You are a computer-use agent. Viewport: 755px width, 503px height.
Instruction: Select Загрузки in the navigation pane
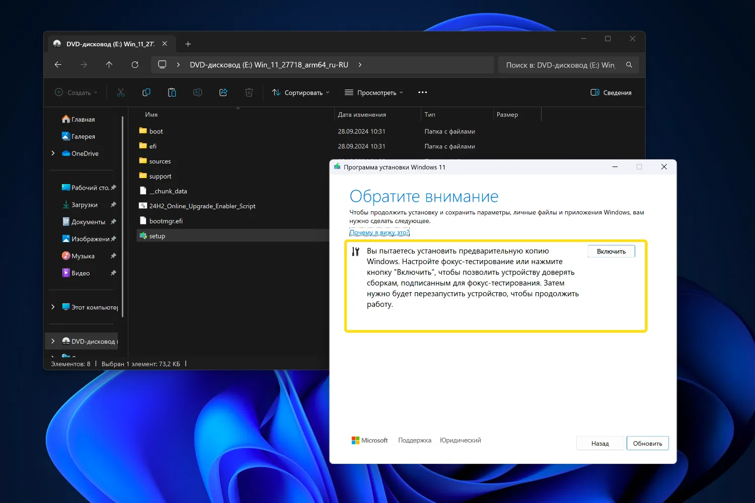pos(85,205)
